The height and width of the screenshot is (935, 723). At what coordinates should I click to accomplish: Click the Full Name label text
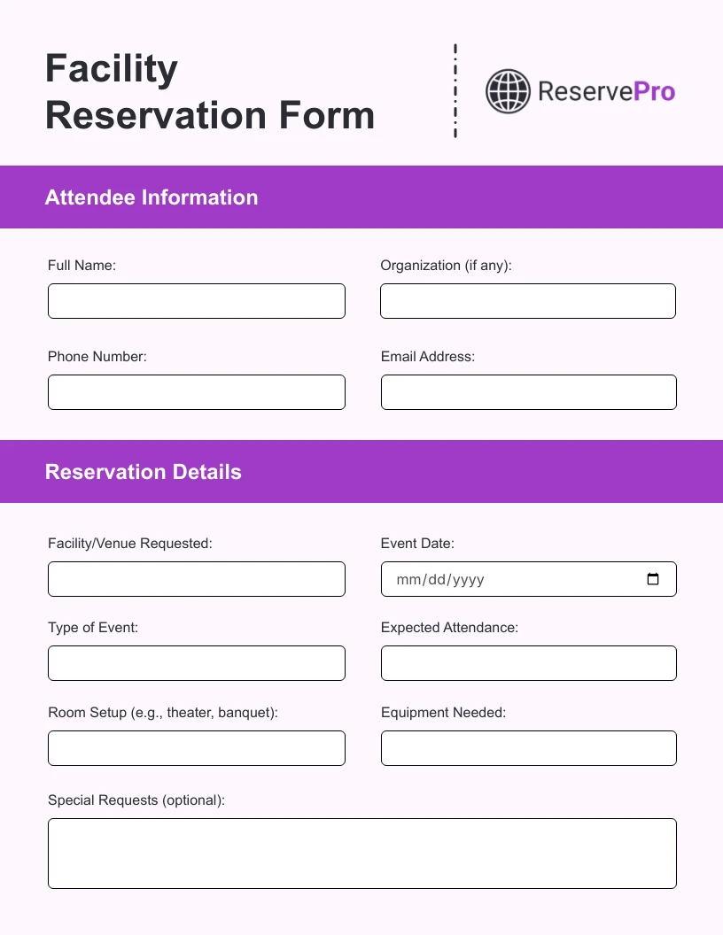pos(82,265)
